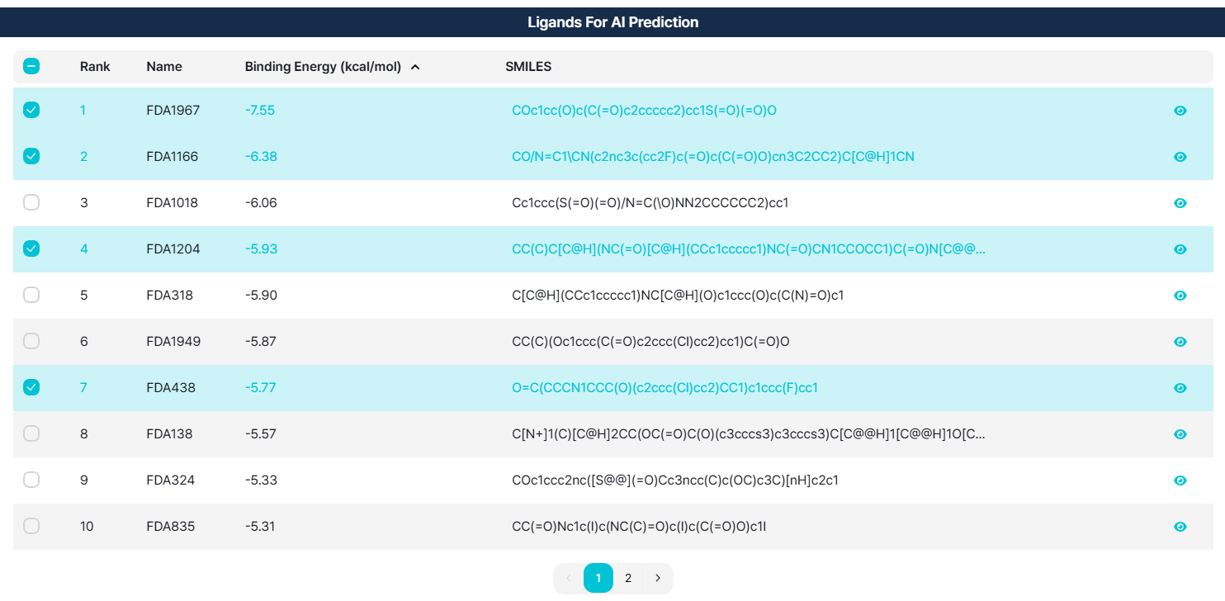Screen dimensions: 1225x601
Task: Click the Rank column header
Action: pyautogui.click(x=95, y=67)
